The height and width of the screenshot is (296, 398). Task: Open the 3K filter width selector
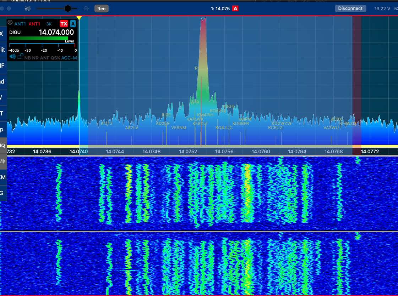pos(49,24)
